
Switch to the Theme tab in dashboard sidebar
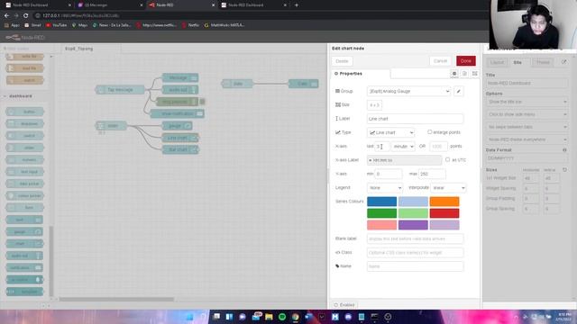pos(543,62)
